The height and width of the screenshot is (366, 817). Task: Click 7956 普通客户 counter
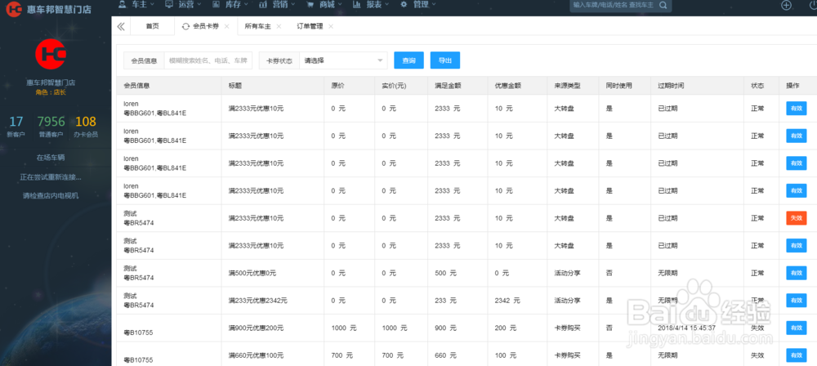(x=51, y=127)
